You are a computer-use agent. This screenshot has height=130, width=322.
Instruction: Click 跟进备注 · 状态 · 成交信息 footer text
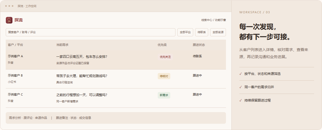(x=73, y=118)
